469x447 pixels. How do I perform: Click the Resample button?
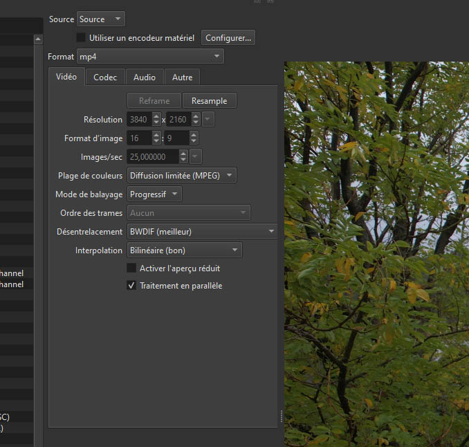210,101
